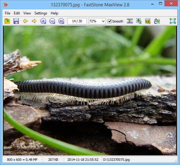Open the File menu

(7, 13)
